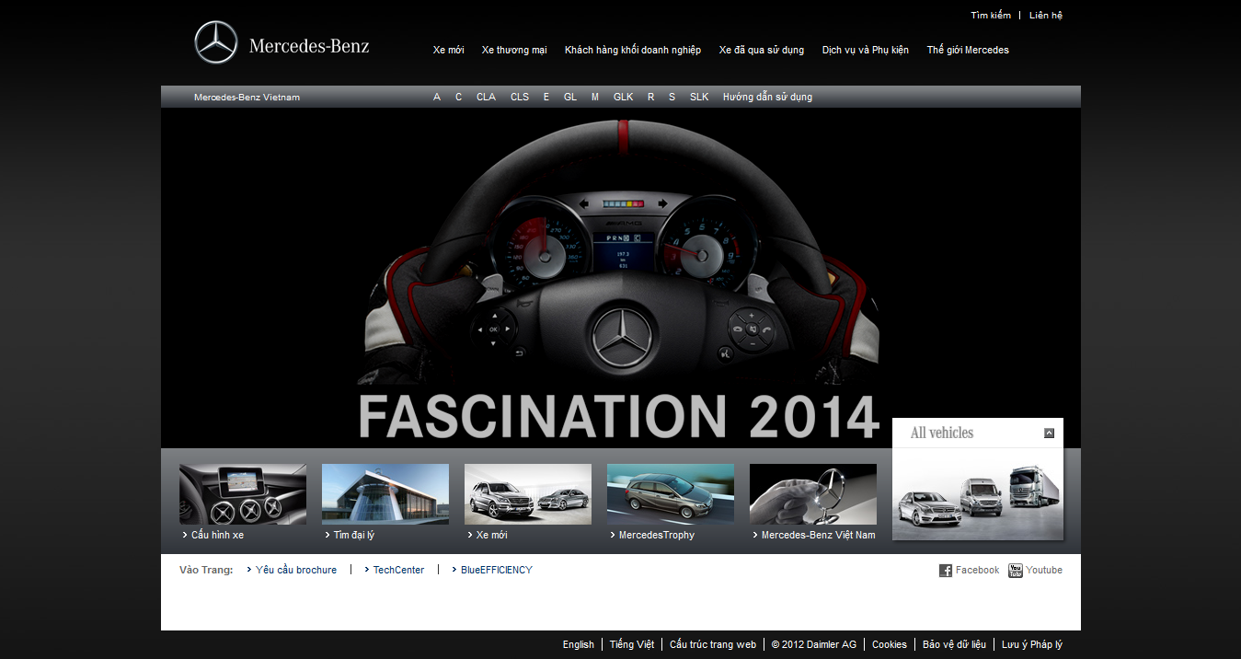Collapse the All vehicles panel arrow
Image resolution: width=1241 pixels, height=659 pixels.
click(1049, 434)
